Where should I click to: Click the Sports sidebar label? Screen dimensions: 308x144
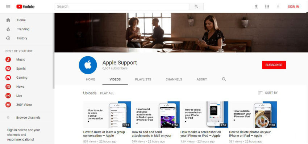point(21,69)
